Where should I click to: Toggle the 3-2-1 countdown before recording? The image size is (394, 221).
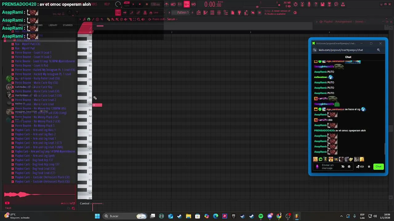180,4
